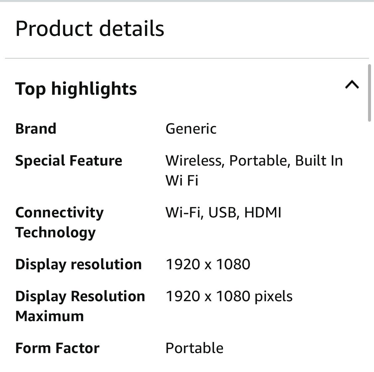Image resolution: width=374 pixels, height=372 pixels.
Task: Select the Brand label
Action: pyautogui.click(x=36, y=129)
